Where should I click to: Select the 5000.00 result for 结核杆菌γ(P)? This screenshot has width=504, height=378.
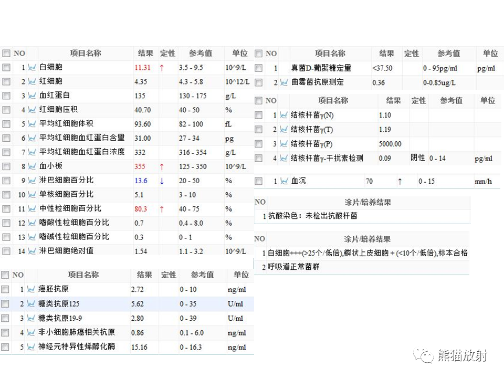tap(390, 144)
